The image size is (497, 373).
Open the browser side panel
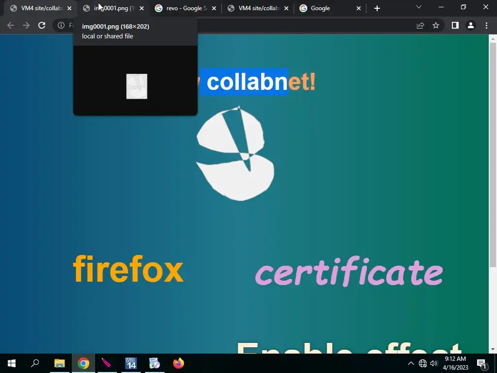[x=455, y=25]
